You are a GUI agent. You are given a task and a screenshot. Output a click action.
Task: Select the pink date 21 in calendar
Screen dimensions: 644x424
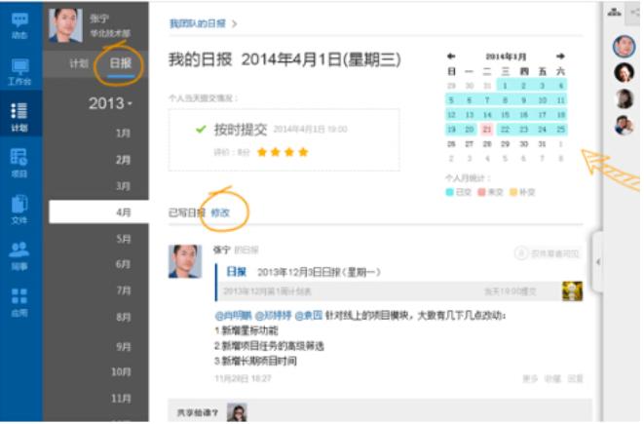click(x=487, y=129)
